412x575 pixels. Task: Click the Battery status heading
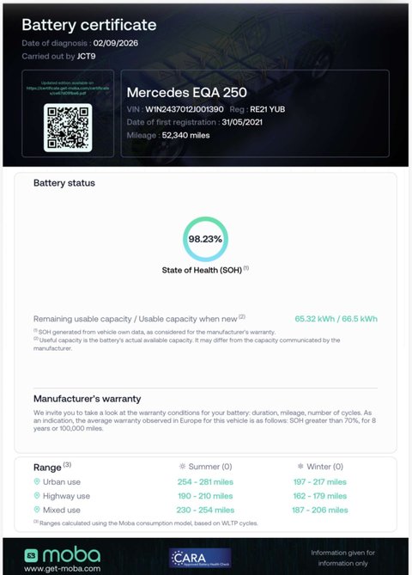tap(64, 183)
